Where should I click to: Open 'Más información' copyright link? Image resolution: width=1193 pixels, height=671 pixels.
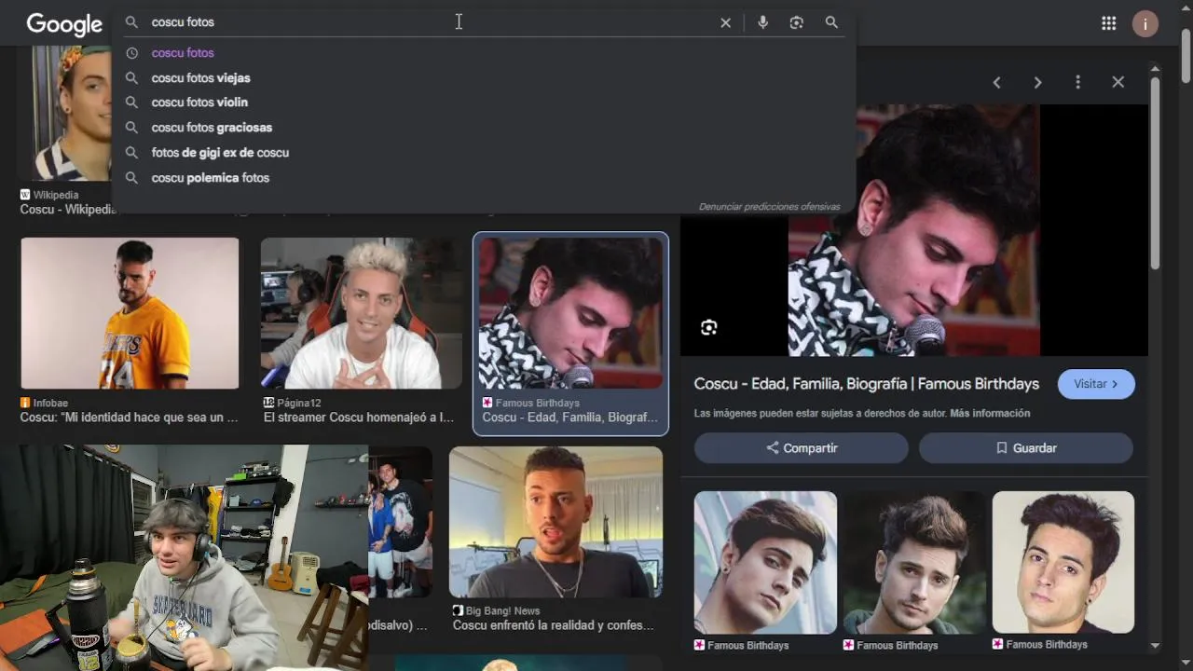[x=990, y=414]
